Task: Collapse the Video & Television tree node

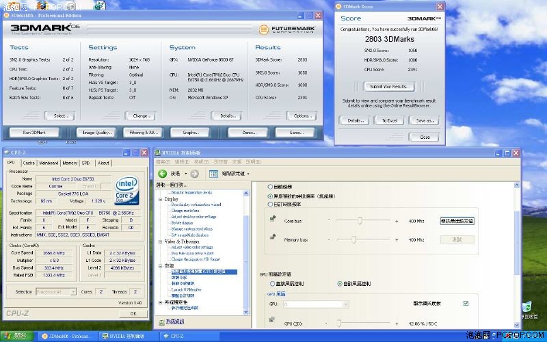Action: click(161, 241)
